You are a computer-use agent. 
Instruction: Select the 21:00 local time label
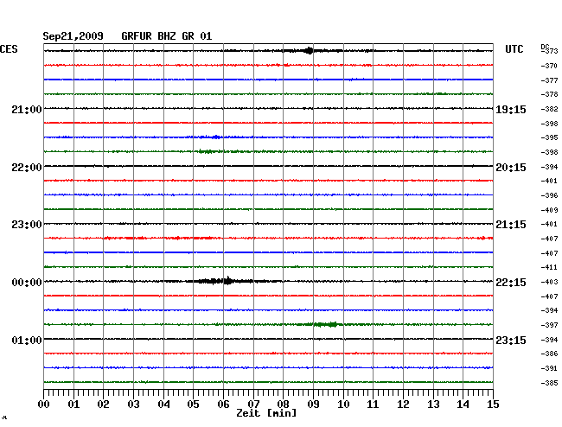click(x=27, y=109)
